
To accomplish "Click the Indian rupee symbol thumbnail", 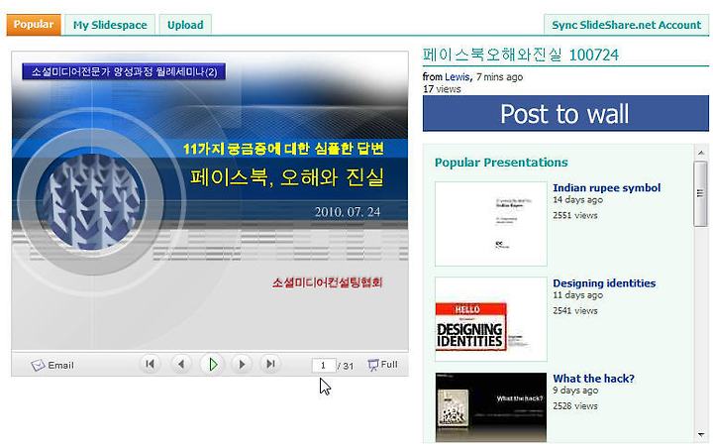I will 490,224.
